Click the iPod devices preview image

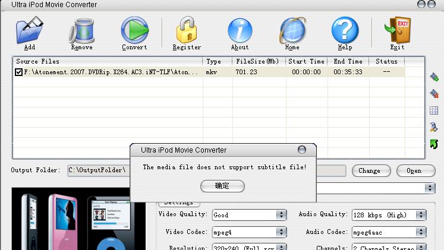point(78,219)
